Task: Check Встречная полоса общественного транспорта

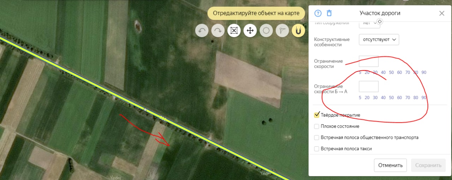Action: [x=317, y=138]
